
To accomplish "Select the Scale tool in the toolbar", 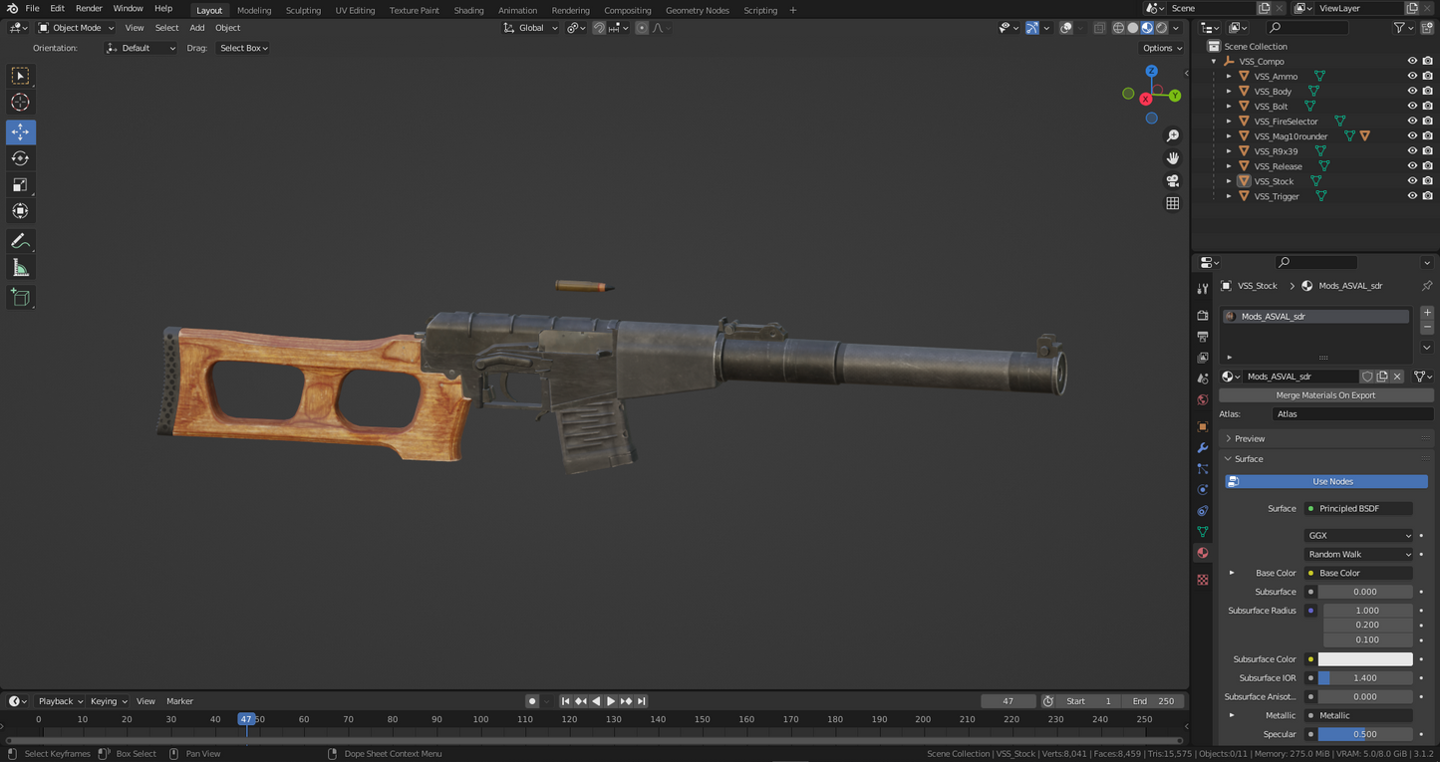I will [20, 184].
